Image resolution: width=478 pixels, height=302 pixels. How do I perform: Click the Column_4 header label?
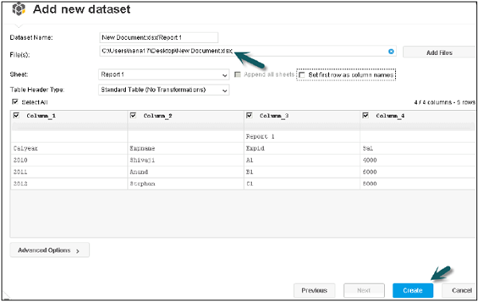click(390, 116)
